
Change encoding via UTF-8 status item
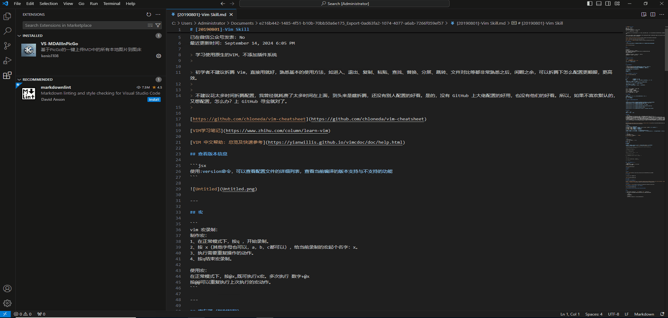point(613,314)
